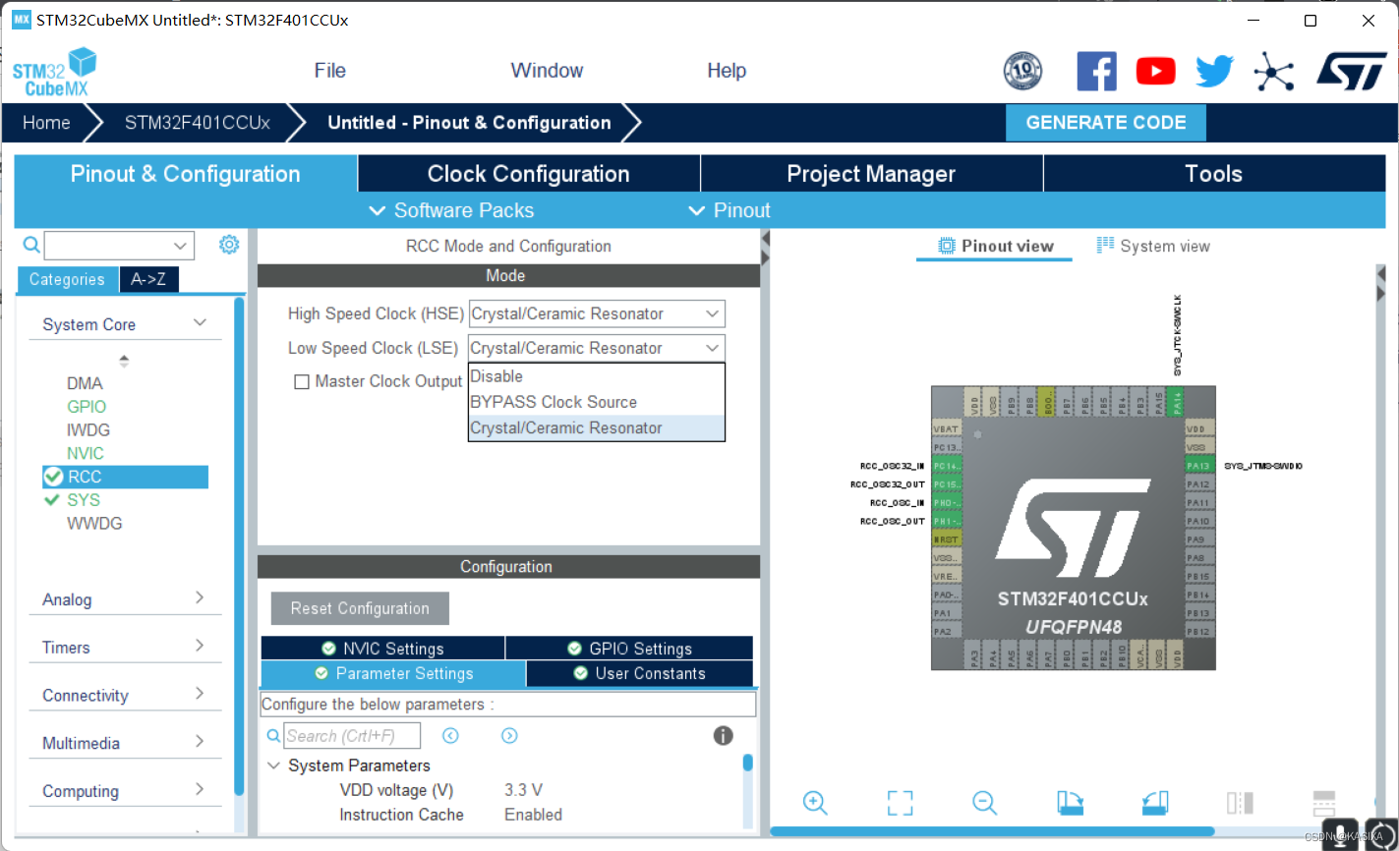This screenshot has width=1399, height=851.
Task: Open the Pinout dropdown menu
Action: (x=729, y=210)
